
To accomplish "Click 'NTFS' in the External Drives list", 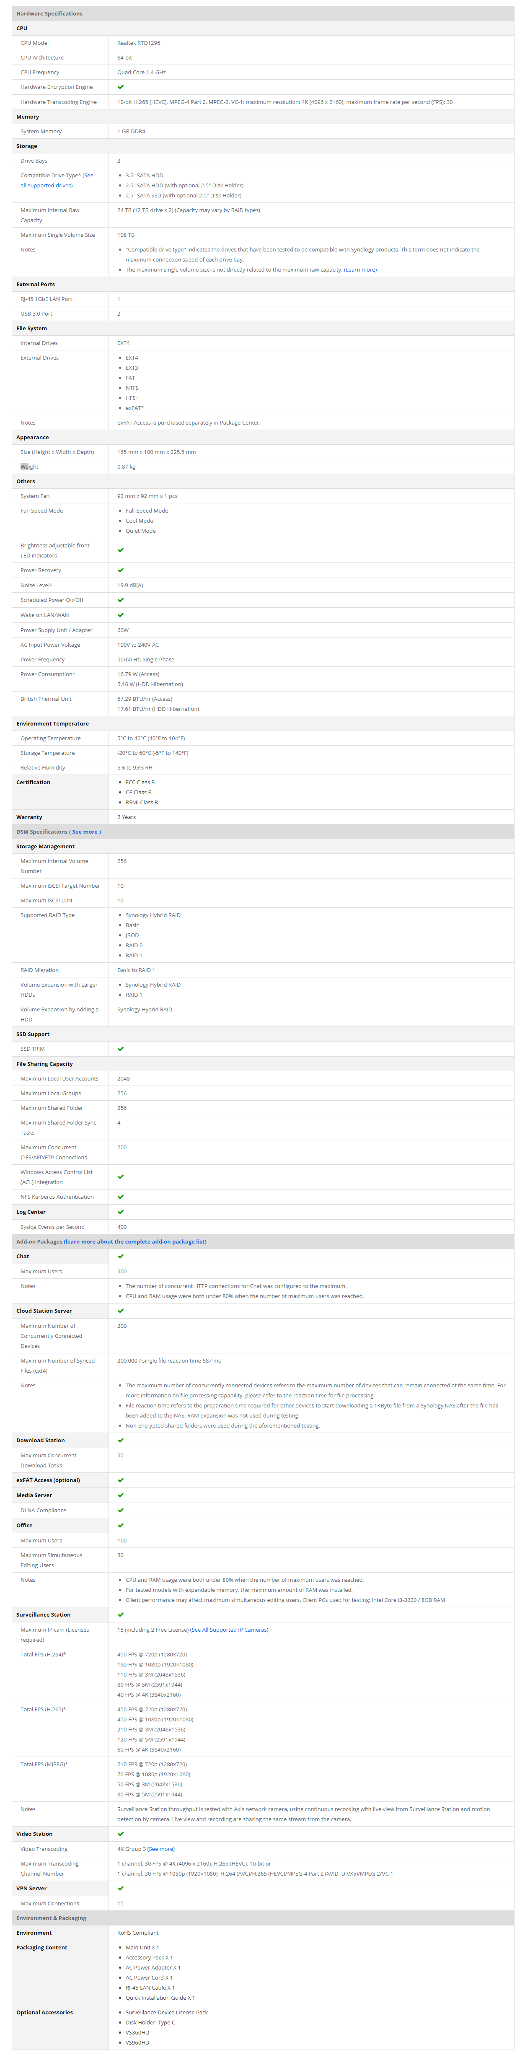I will coord(132,388).
